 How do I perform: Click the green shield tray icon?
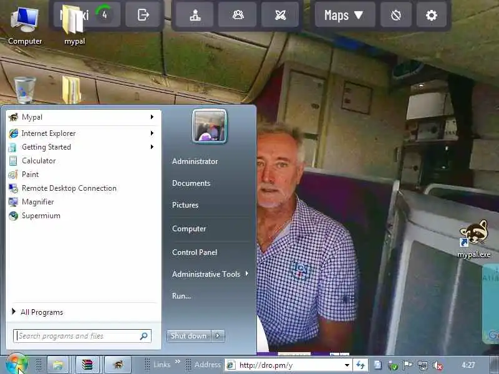pyautogui.click(x=393, y=366)
